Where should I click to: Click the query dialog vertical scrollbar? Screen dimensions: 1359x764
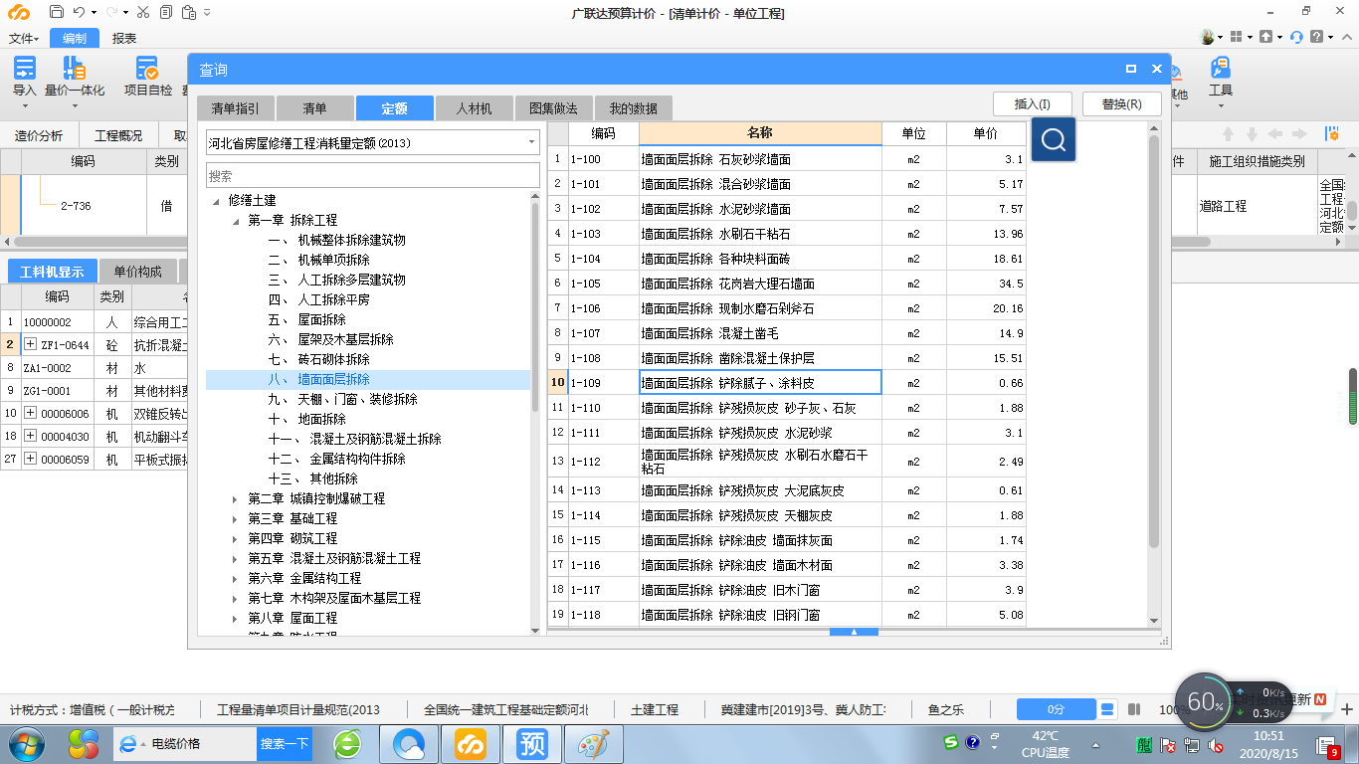click(x=1154, y=341)
